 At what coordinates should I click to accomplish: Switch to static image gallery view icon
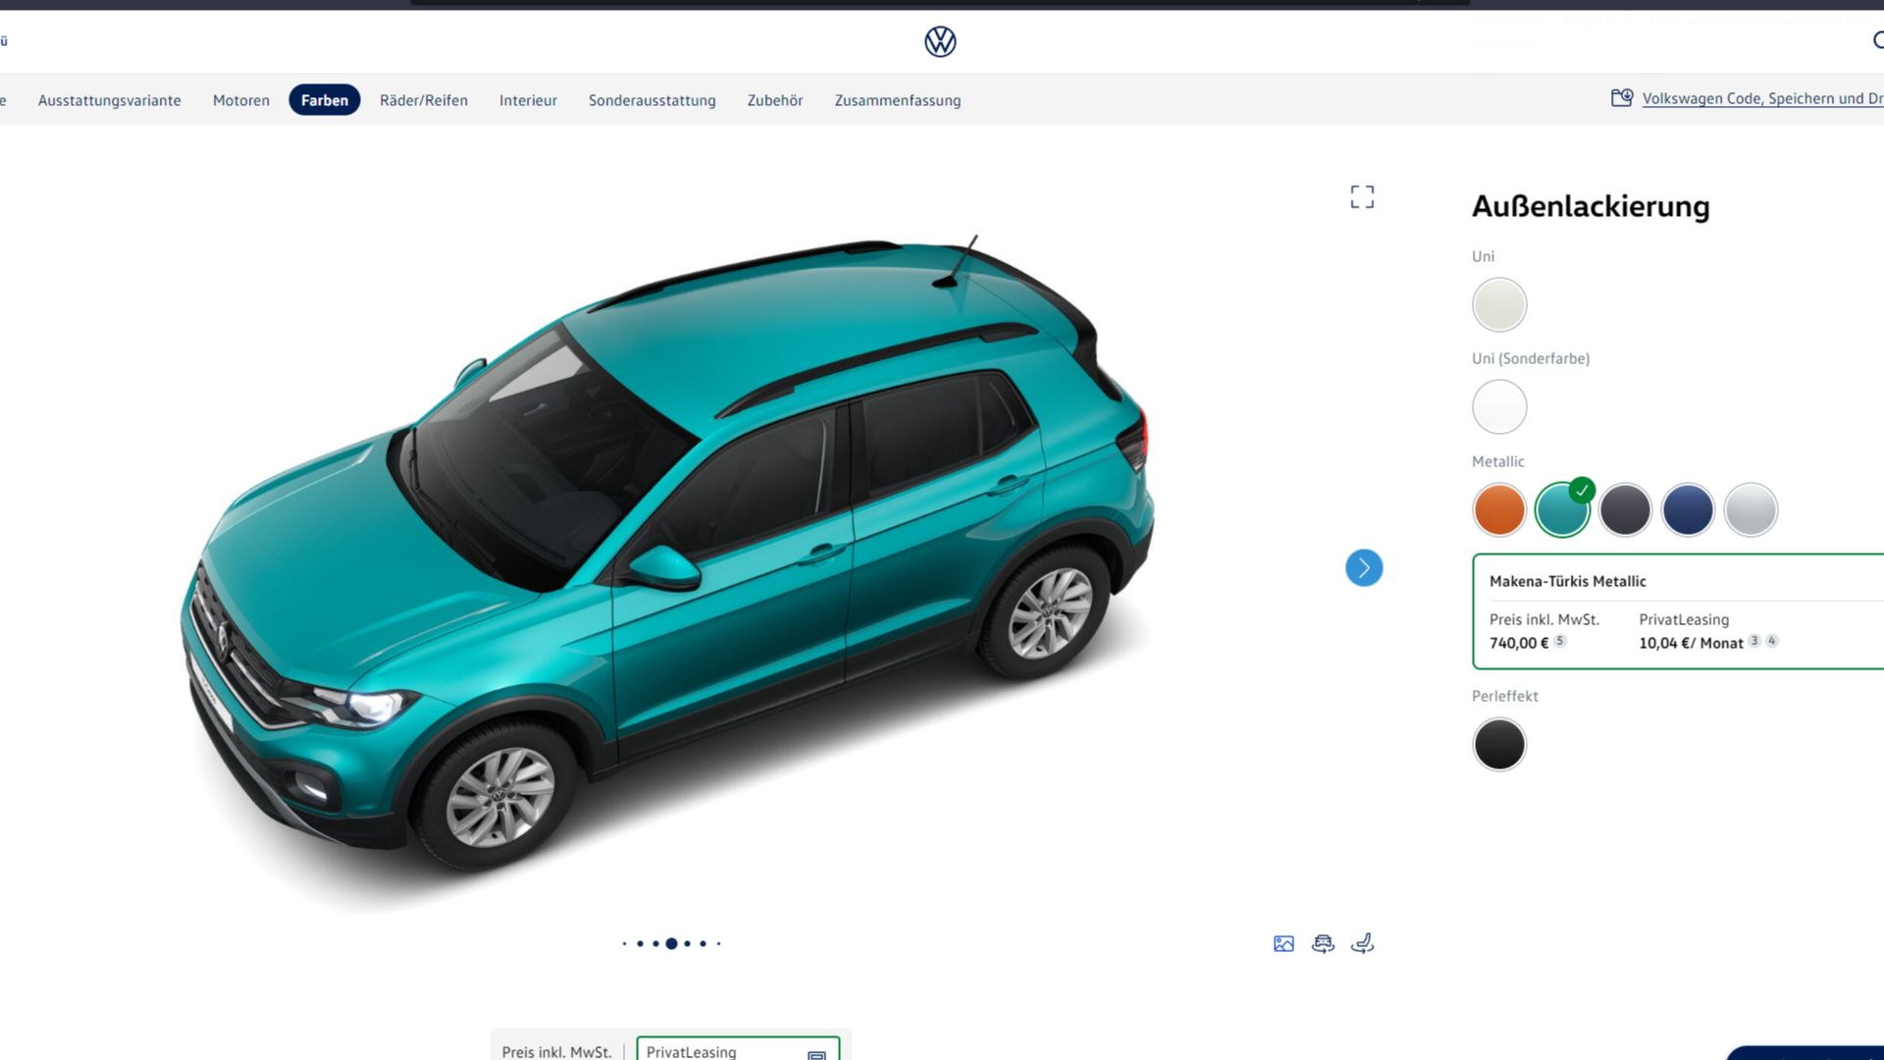click(x=1283, y=944)
